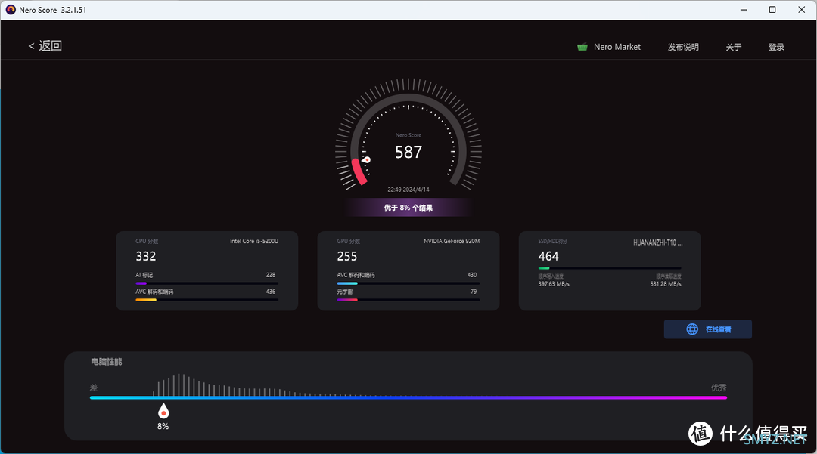Click the GPU score 255

pos(347,256)
